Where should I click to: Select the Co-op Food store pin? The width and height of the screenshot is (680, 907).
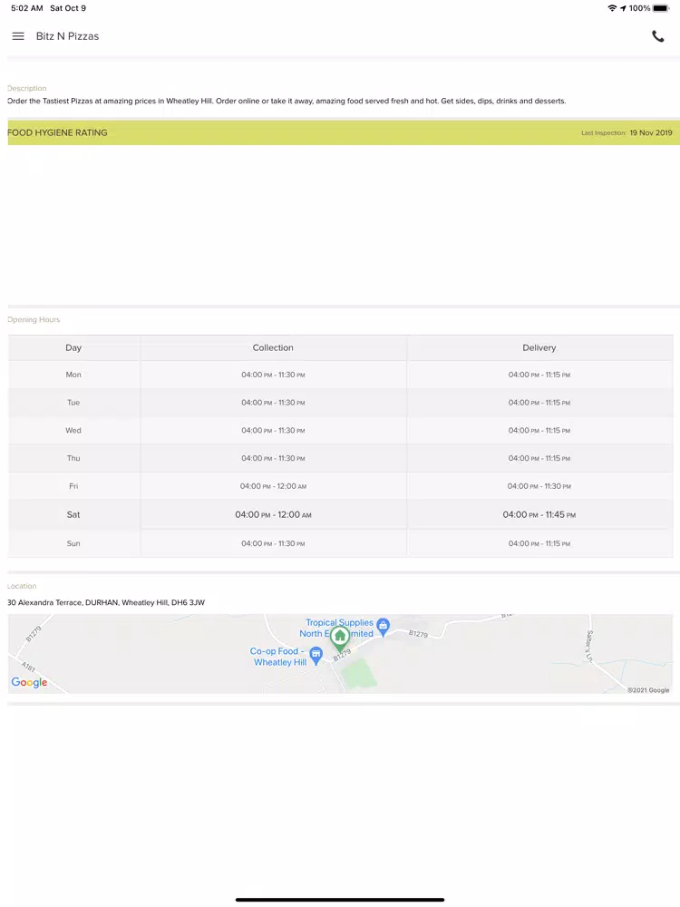click(x=316, y=656)
